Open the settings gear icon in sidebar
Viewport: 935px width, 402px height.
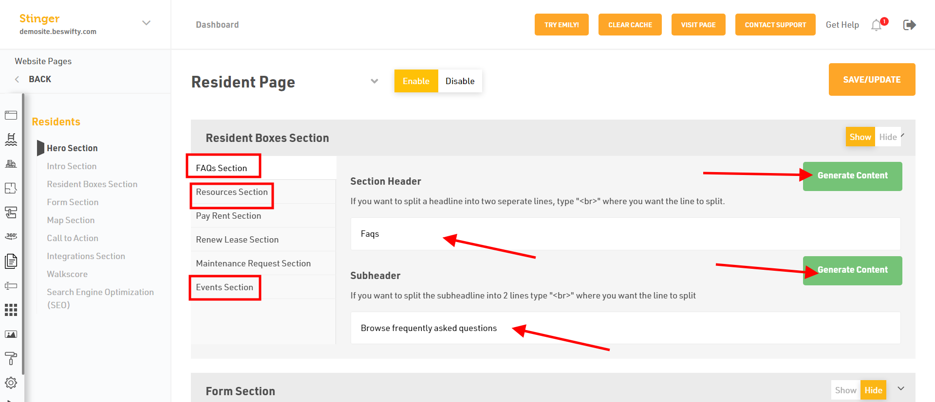[x=11, y=383]
